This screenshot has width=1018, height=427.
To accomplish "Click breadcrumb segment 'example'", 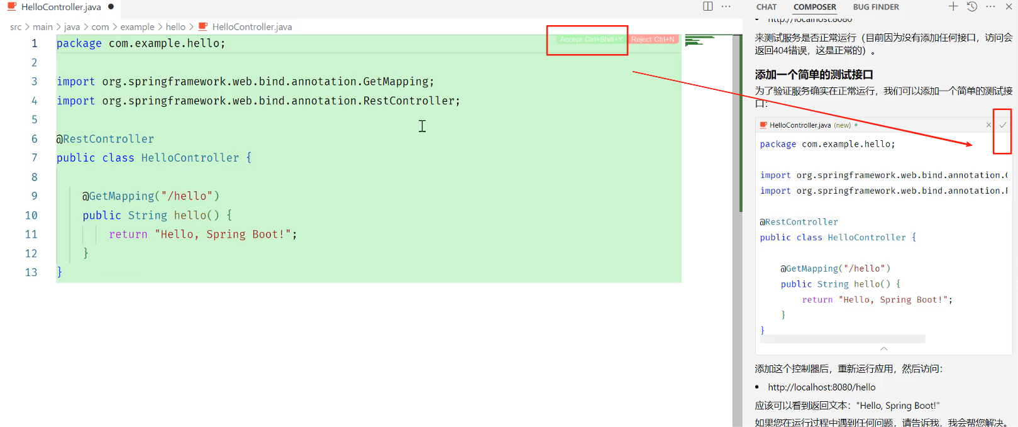I will click(137, 27).
